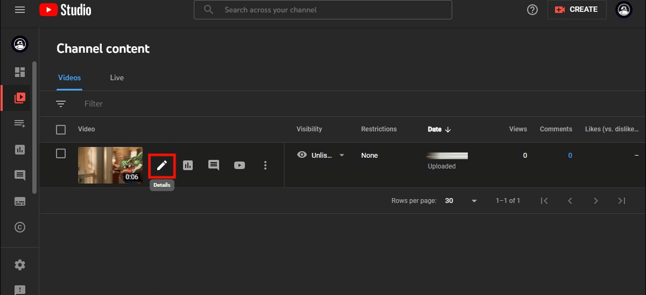Viewport: 646px width, 295px height.
Task: Click the sidebar vertical scrollbar
Action: pyautogui.click(x=35, y=127)
